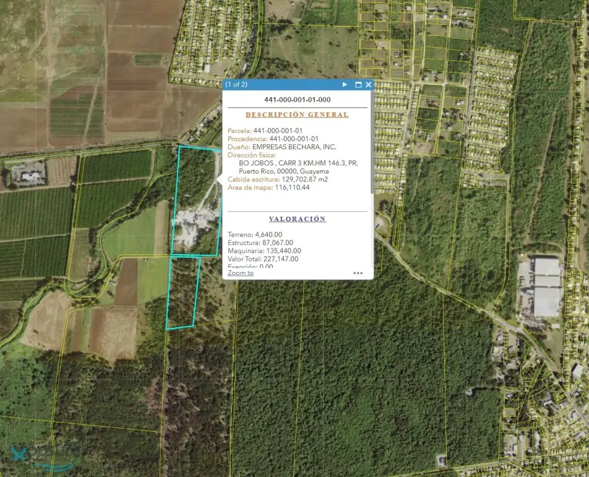This screenshot has width=589, height=477.
Task: Close the parcel info popup
Action: pyautogui.click(x=368, y=84)
